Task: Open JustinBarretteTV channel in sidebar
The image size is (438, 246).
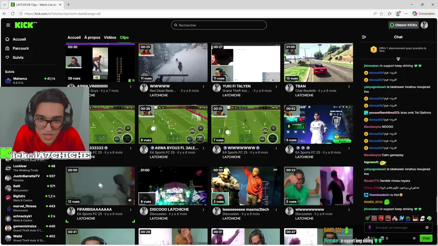Action: [x=30, y=178]
